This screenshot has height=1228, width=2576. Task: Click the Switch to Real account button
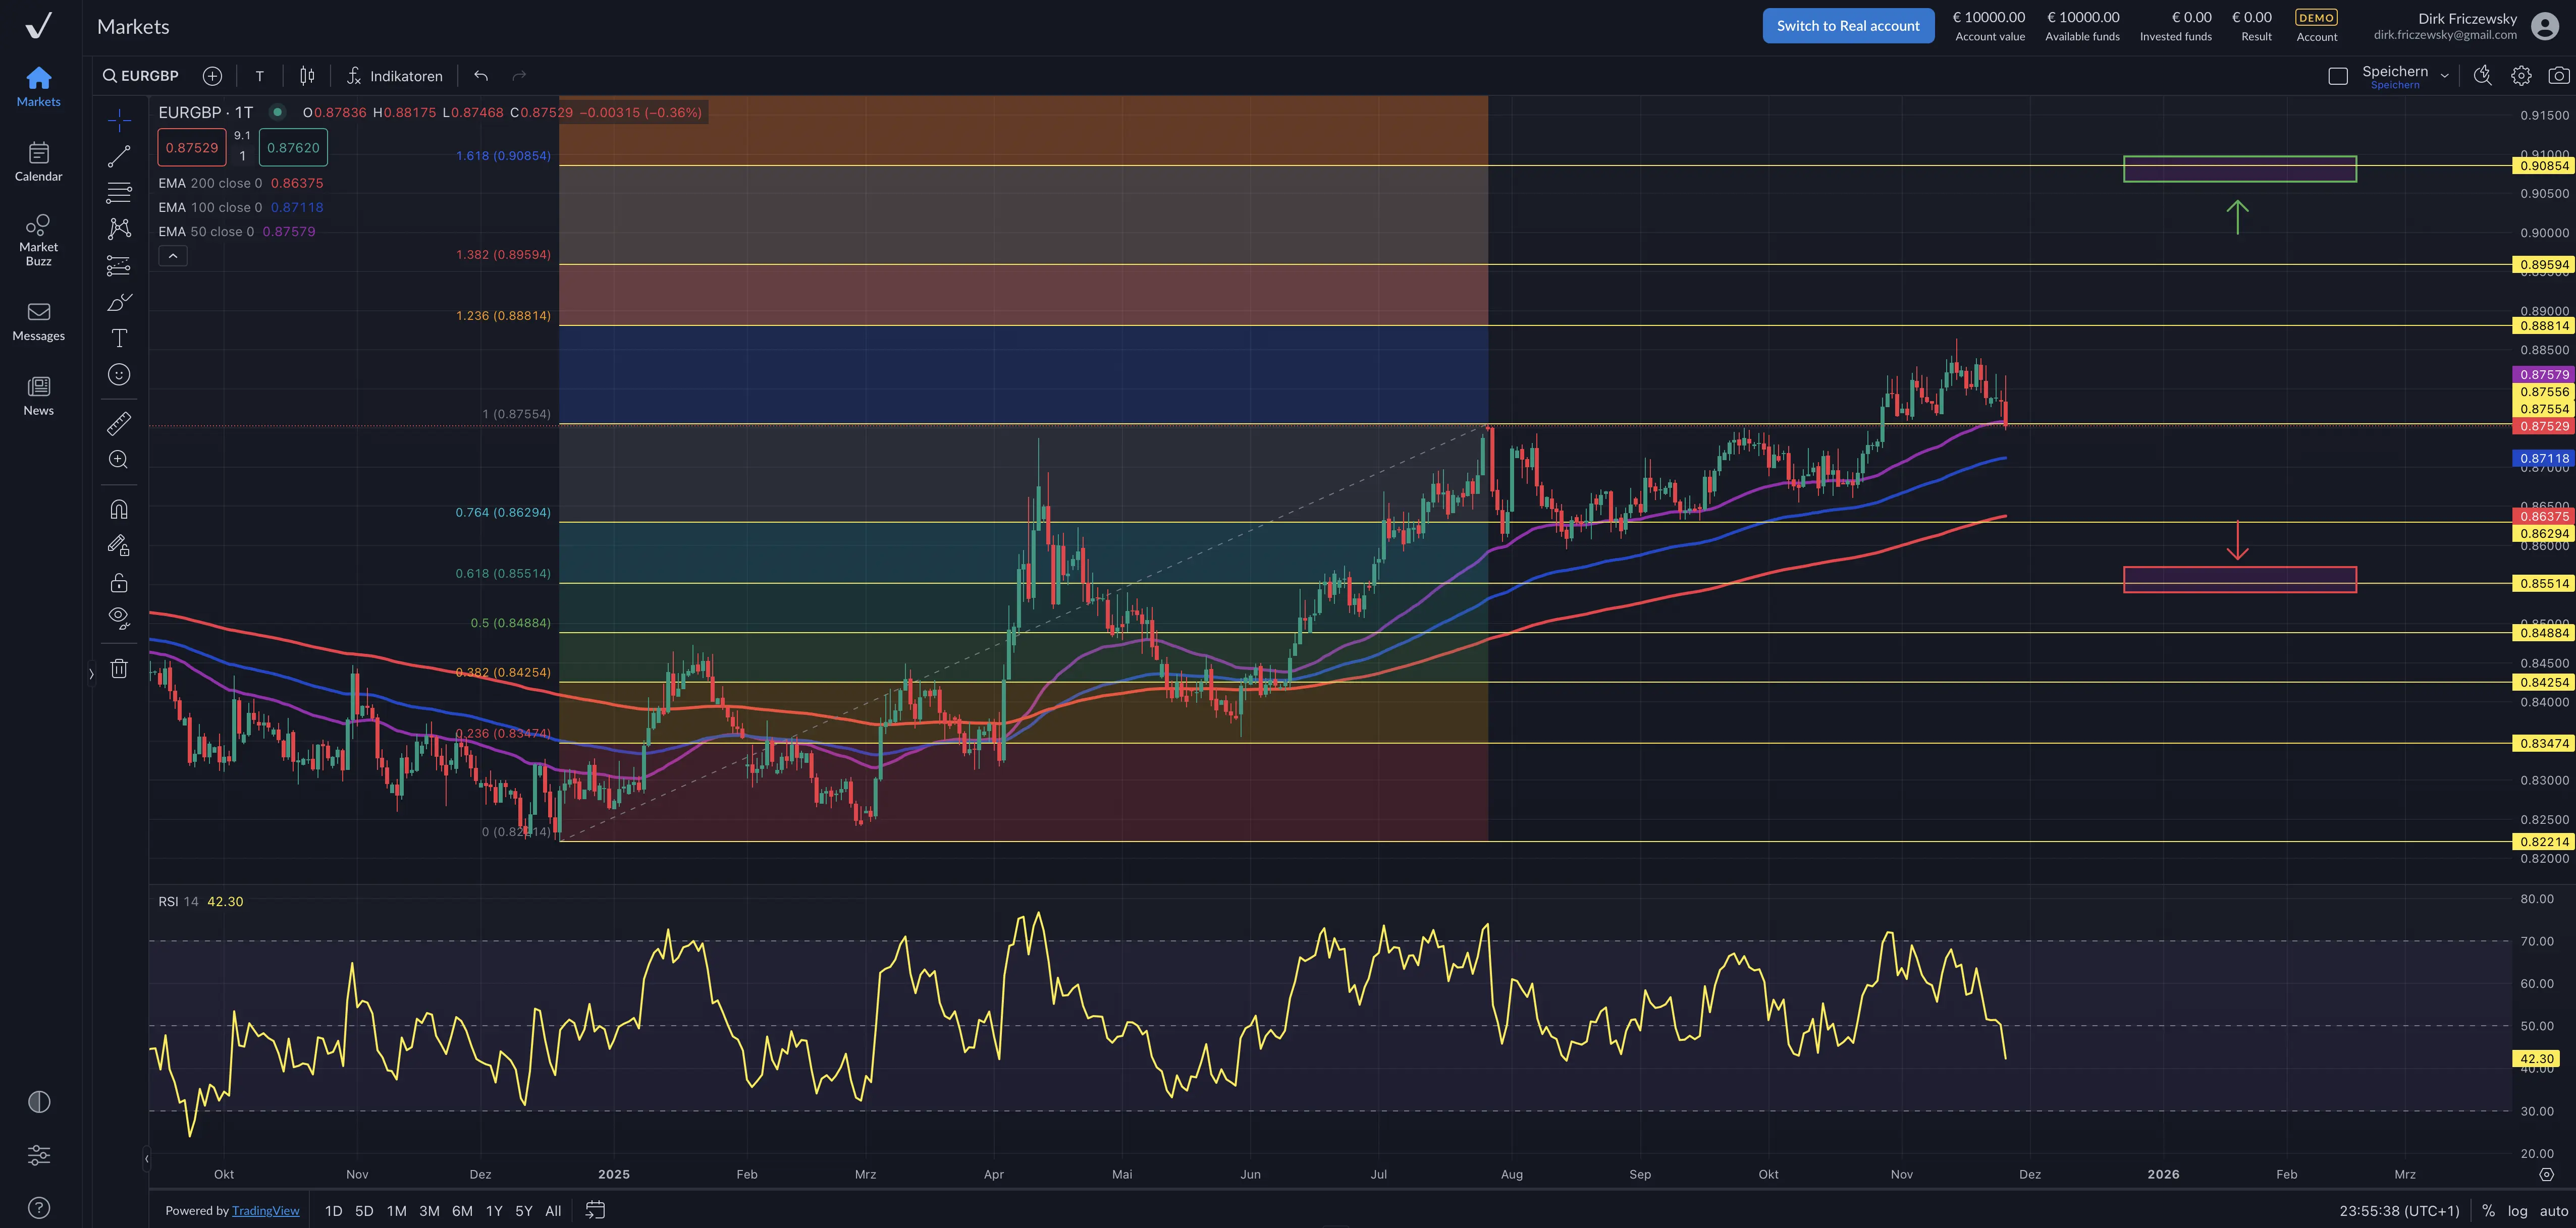coord(1848,25)
